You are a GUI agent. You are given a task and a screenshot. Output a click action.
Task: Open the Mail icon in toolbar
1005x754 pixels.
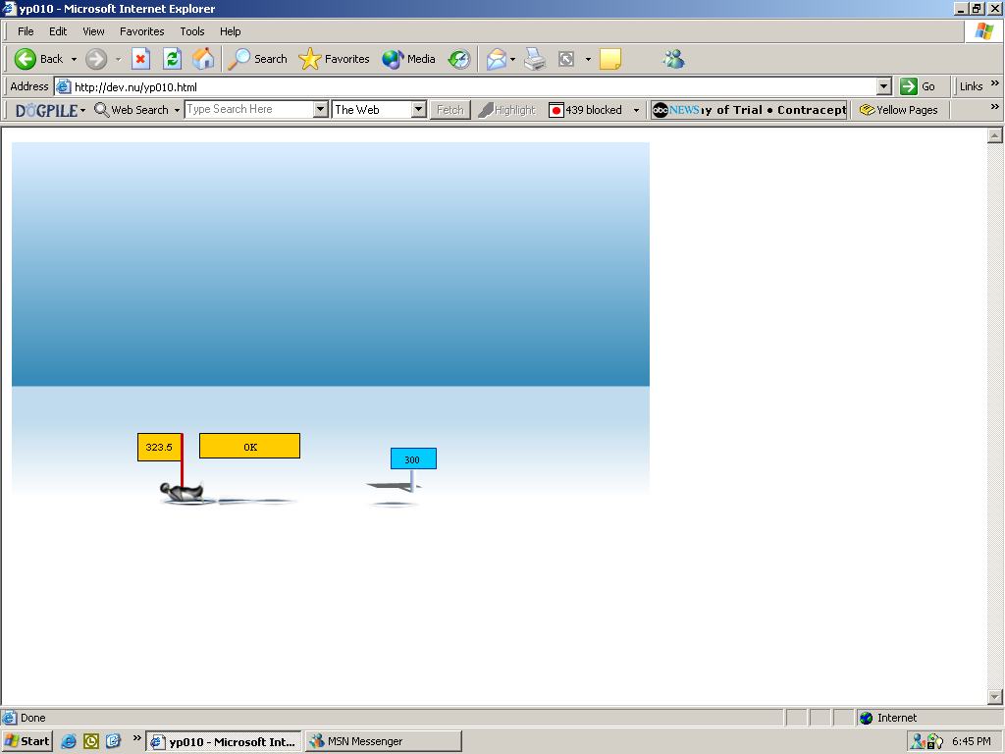(x=497, y=59)
